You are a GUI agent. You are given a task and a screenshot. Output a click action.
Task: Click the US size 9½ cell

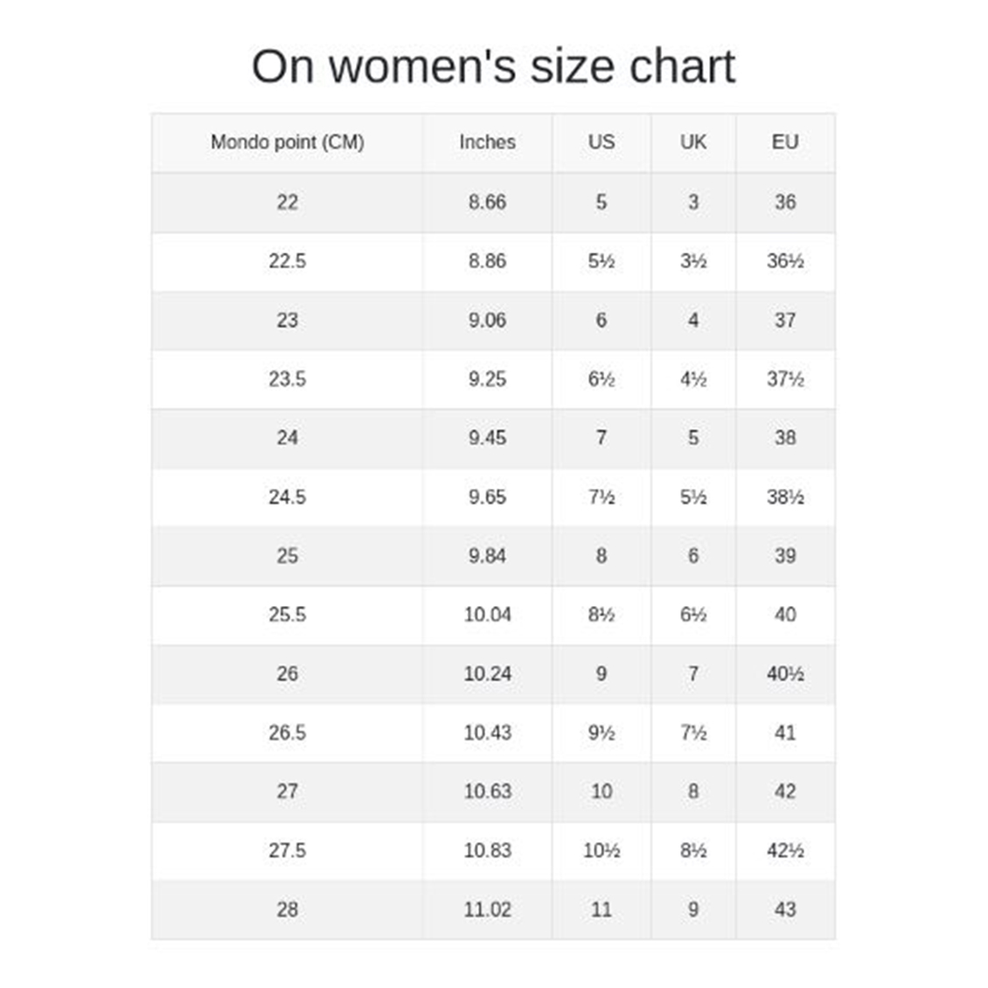601,733
